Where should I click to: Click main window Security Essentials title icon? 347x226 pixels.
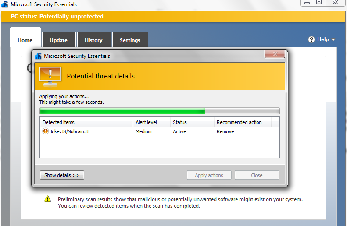5,4
